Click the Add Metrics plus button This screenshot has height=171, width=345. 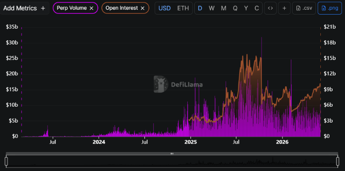point(24,8)
